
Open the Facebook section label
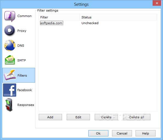24,90
